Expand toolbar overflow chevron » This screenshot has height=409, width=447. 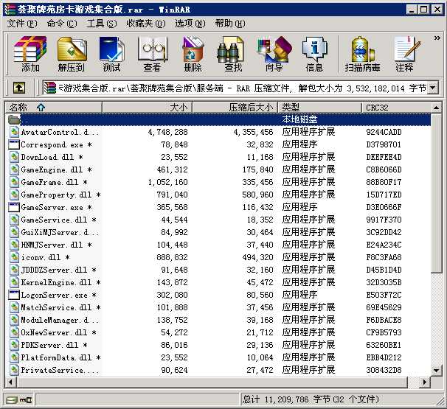437,38
